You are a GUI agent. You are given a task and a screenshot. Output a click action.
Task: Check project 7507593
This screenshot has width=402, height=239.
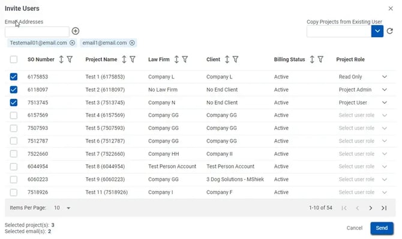pos(14,128)
